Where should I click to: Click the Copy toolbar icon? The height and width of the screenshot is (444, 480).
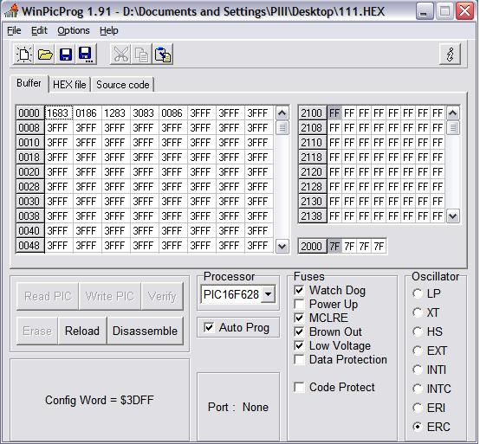[141, 55]
